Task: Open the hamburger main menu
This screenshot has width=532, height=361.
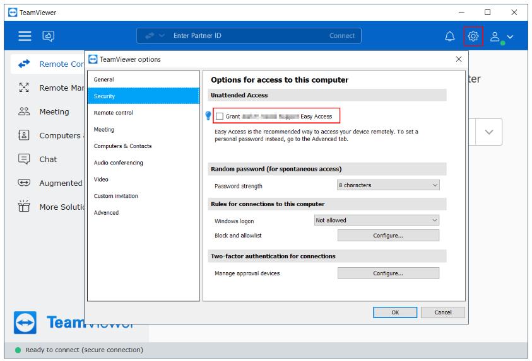Action: [24, 37]
